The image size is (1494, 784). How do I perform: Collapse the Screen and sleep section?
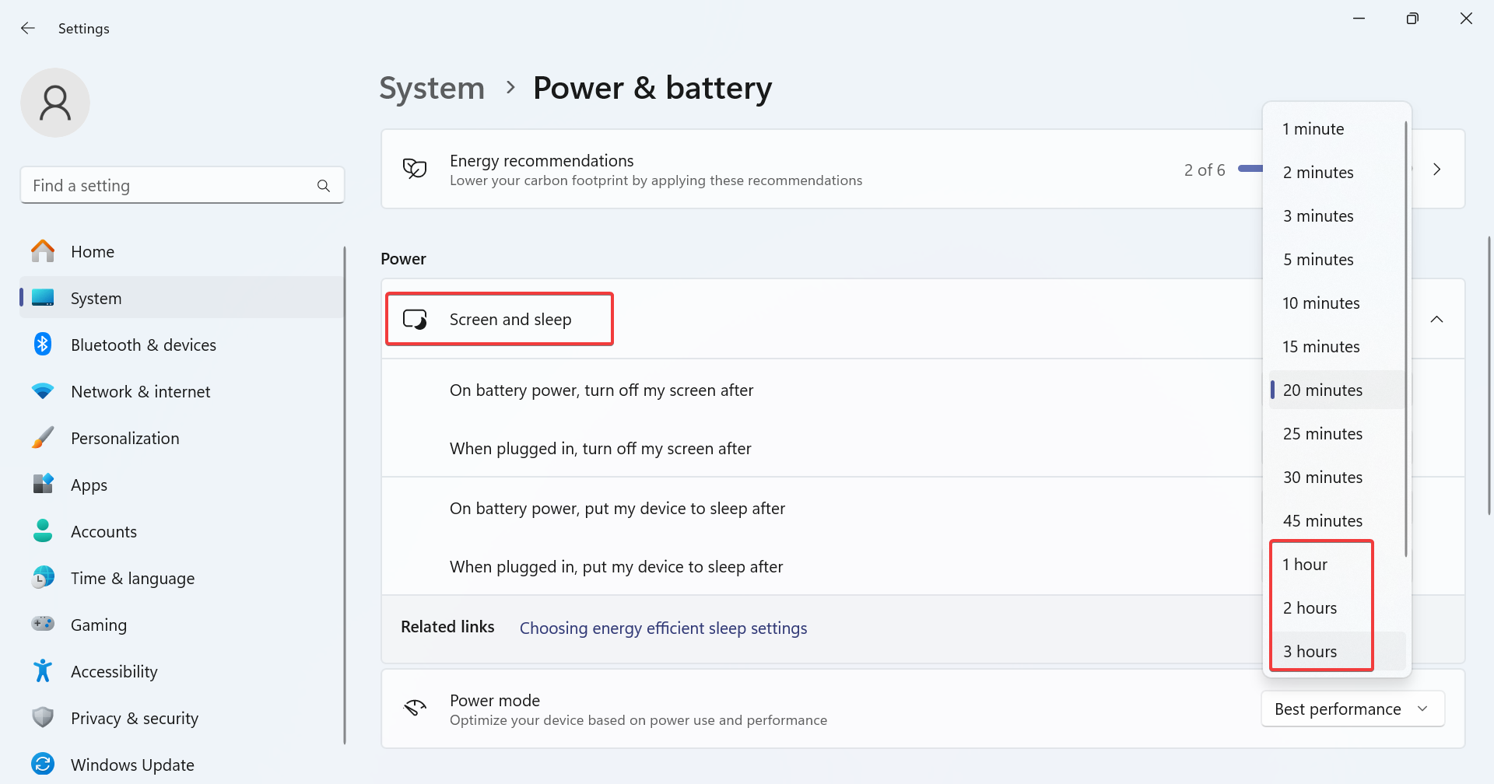point(1437,320)
